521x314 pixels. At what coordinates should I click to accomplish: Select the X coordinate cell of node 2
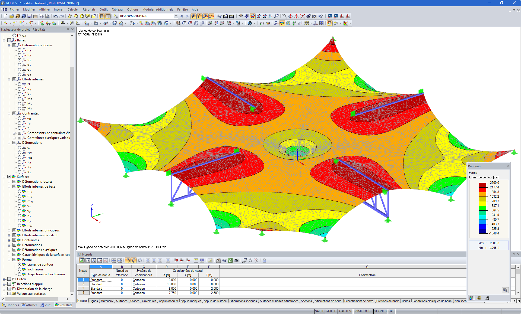tap(167, 284)
